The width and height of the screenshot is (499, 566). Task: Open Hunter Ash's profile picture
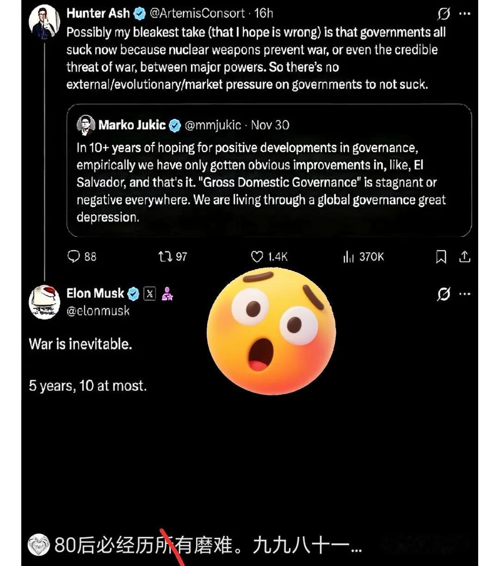click(x=45, y=22)
